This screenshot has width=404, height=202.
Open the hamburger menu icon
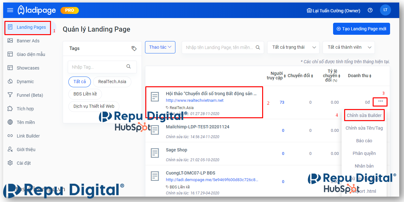point(10,10)
